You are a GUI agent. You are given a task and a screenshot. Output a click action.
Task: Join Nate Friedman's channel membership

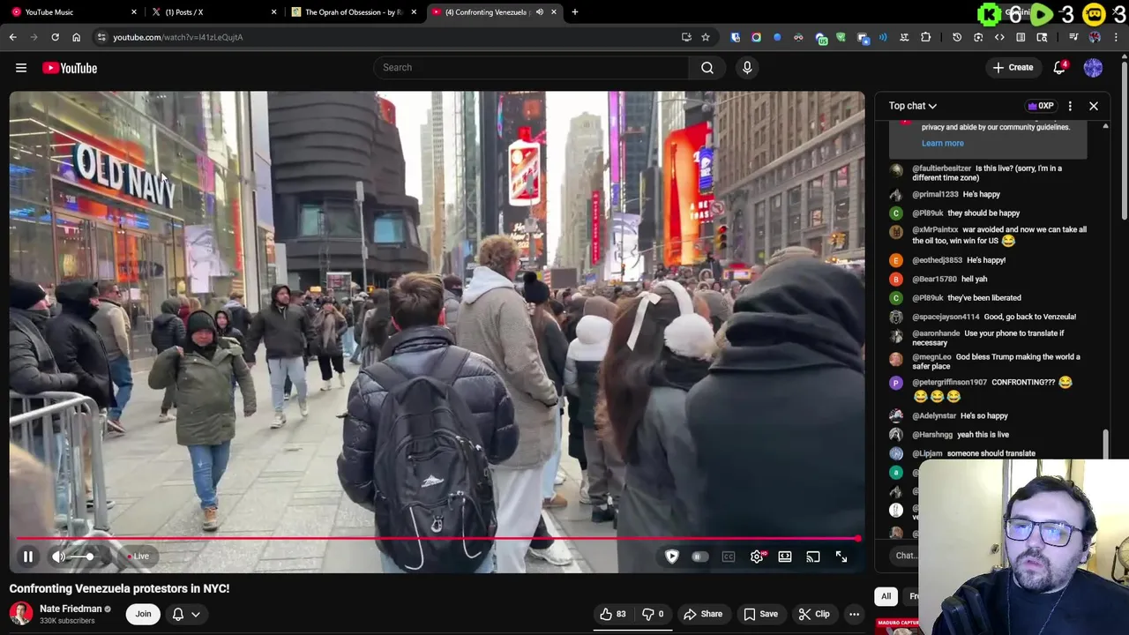click(x=143, y=614)
